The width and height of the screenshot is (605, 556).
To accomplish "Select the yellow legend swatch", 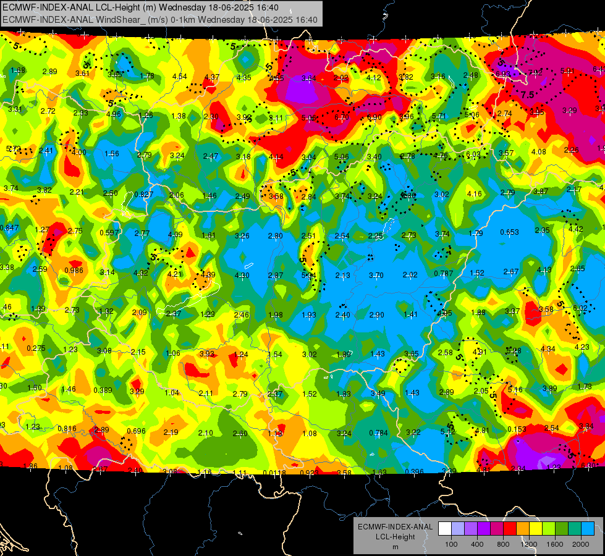I will (x=536, y=529).
